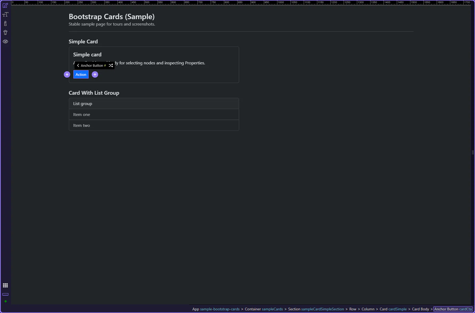The height and width of the screenshot is (313, 475).
Task: Click the green status dot
Action: pos(5,301)
